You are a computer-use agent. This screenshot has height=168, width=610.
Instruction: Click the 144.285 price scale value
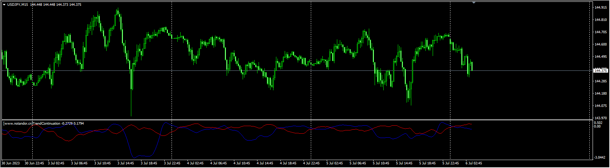click(x=601, y=81)
